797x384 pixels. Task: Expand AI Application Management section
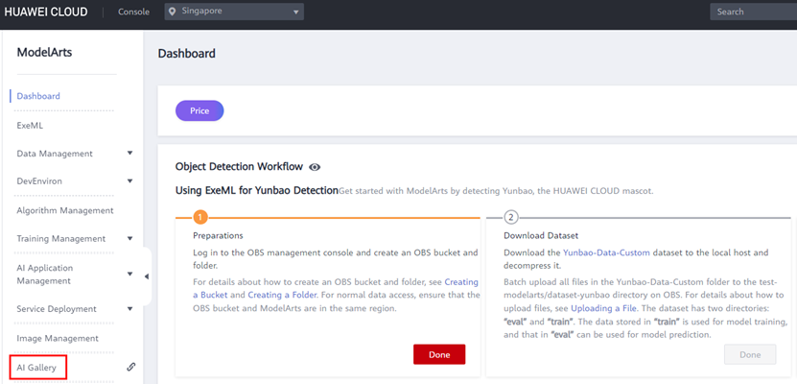tap(129, 274)
